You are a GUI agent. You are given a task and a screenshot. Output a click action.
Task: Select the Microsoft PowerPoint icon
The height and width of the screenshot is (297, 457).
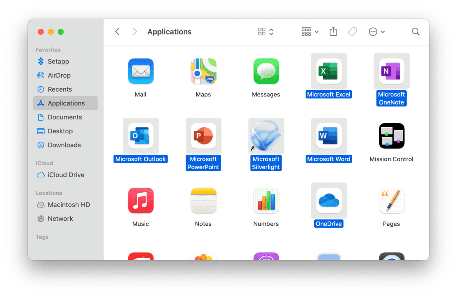tap(203, 136)
